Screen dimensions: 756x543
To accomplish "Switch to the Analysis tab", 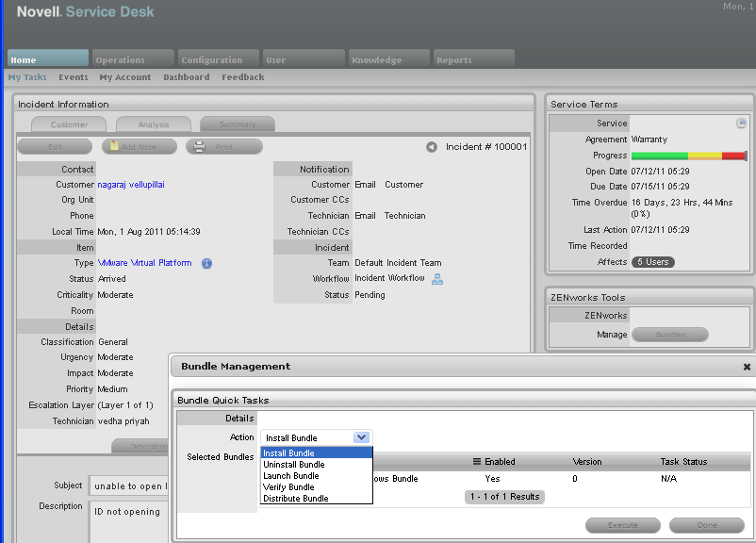I will coord(153,123).
